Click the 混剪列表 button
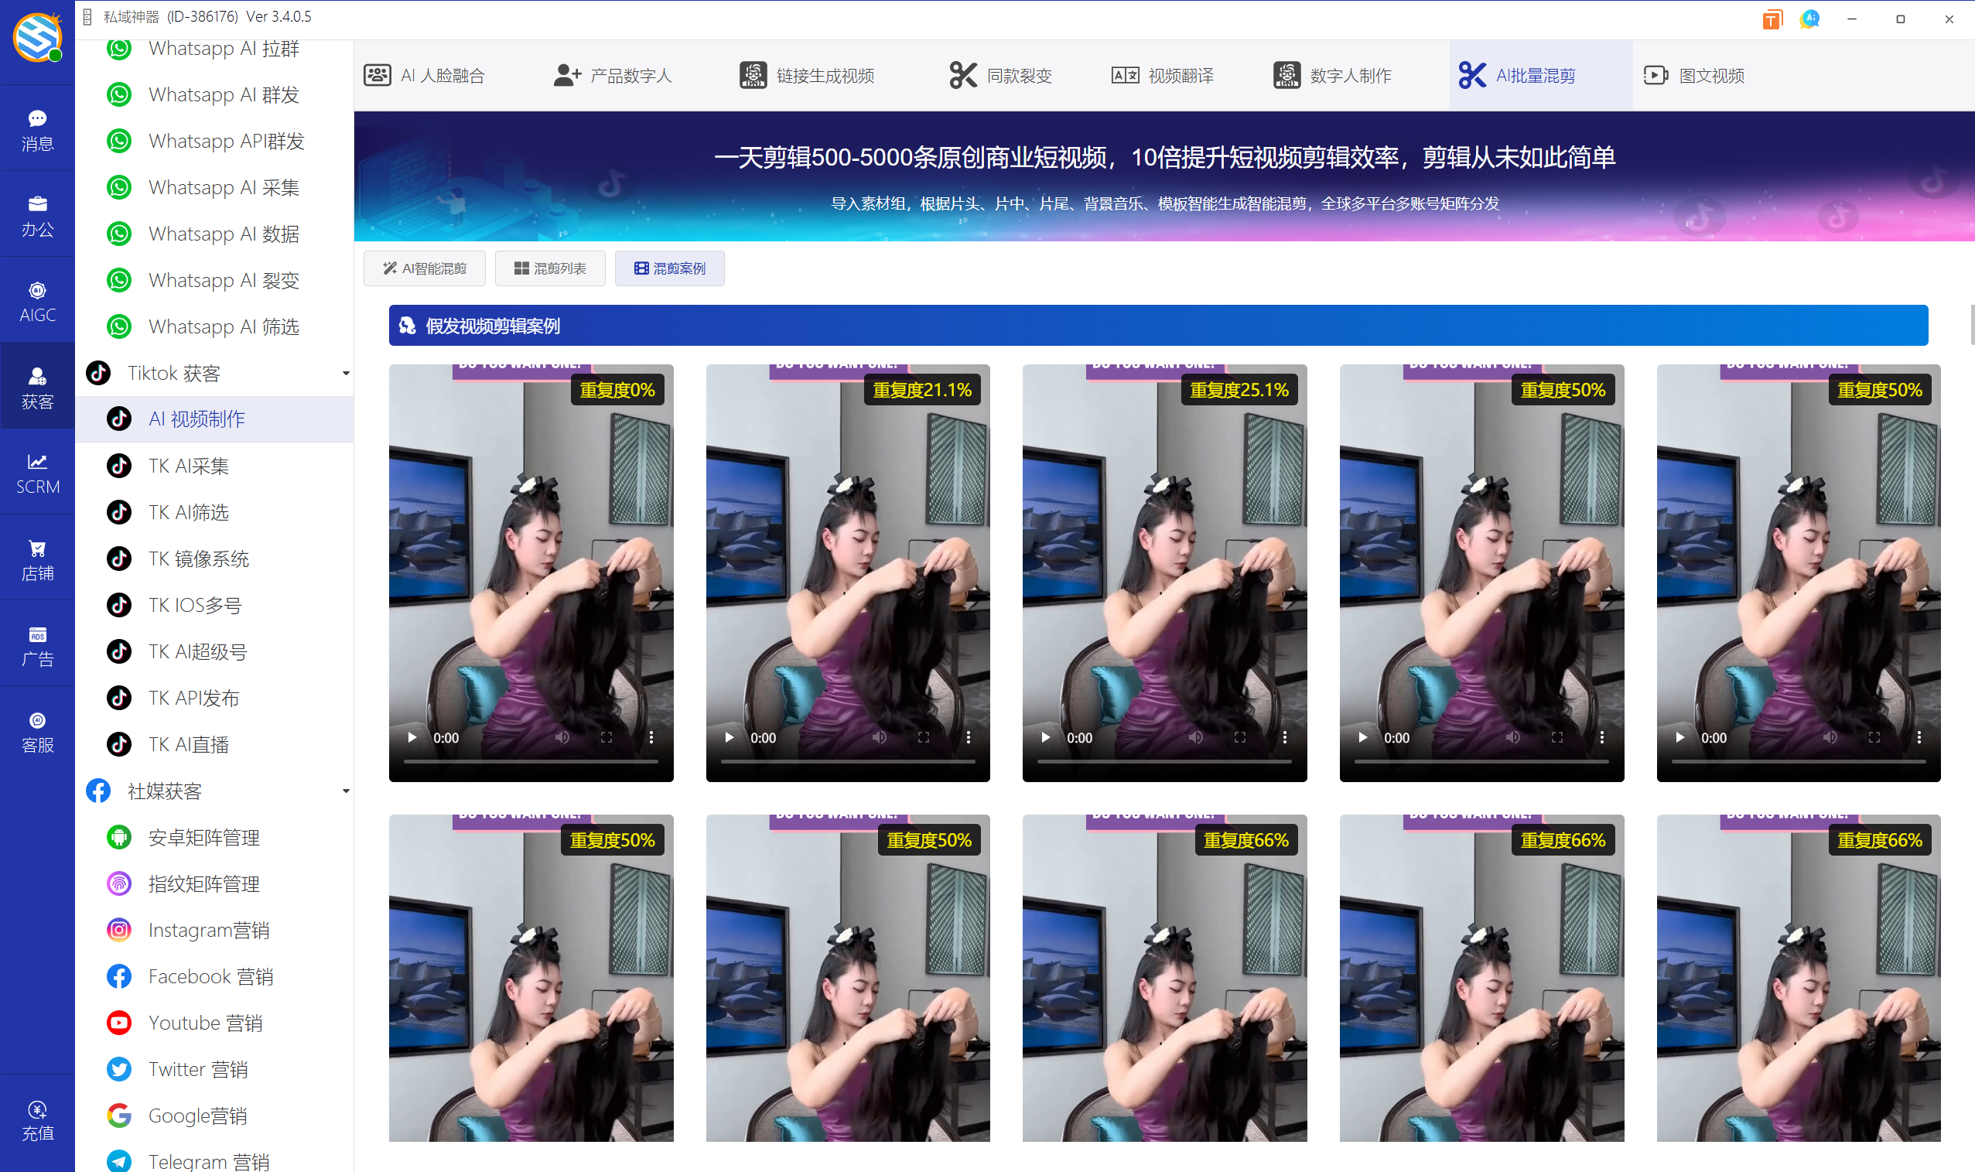Viewport: 1975px width, 1172px height. tap(549, 268)
